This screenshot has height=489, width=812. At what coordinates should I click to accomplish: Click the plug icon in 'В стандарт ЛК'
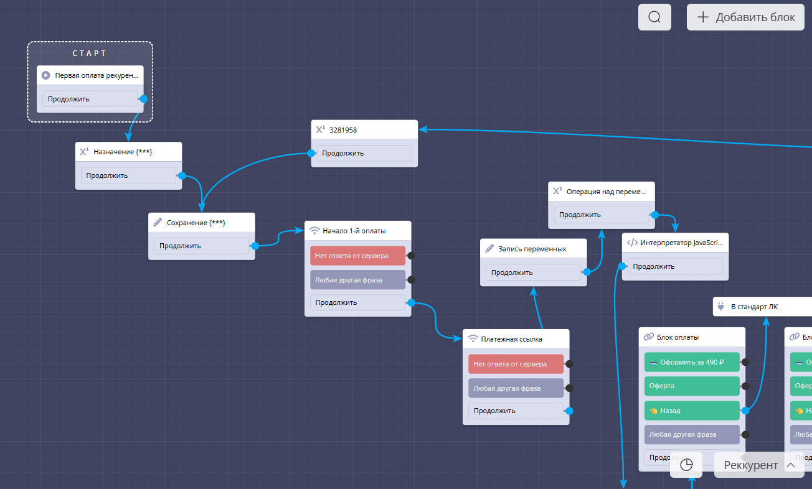point(722,307)
